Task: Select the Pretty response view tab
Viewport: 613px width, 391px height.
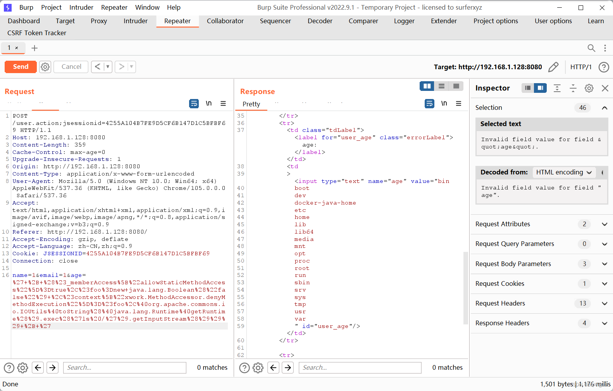Action: point(251,104)
